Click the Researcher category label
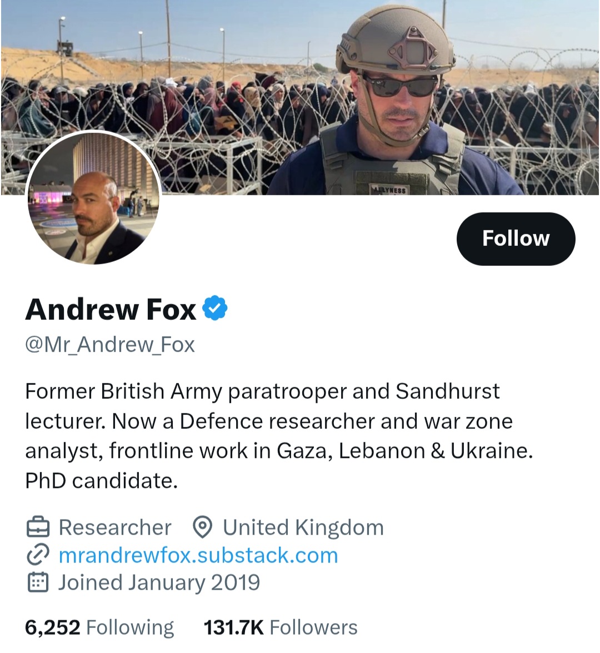Image resolution: width=600 pixels, height=653 pixels. tap(115, 527)
